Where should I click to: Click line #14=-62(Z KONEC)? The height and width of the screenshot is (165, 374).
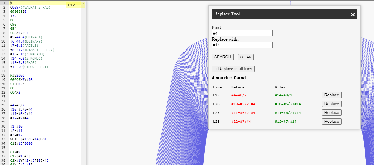pyautogui.click(x=26, y=58)
